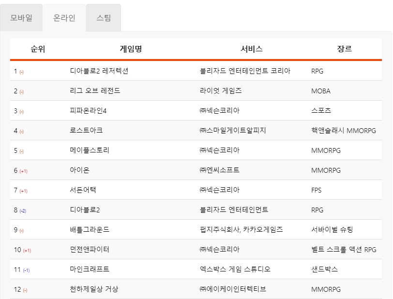
Task: Click the rank 11 (-1) cell
Action: pyautogui.click(x=22, y=269)
